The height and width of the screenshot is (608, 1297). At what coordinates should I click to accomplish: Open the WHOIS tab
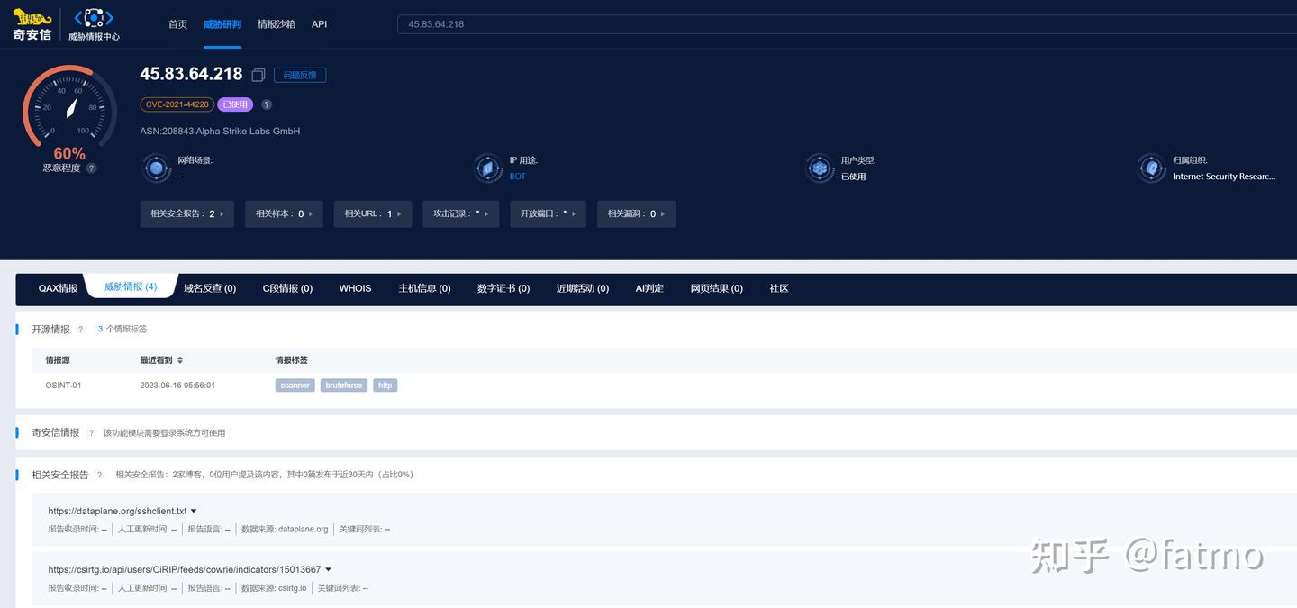point(355,288)
